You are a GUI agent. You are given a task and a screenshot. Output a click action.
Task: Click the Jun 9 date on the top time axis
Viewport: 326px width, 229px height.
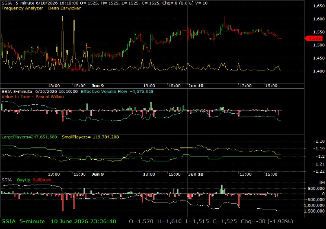pyautogui.click(x=97, y=86)
